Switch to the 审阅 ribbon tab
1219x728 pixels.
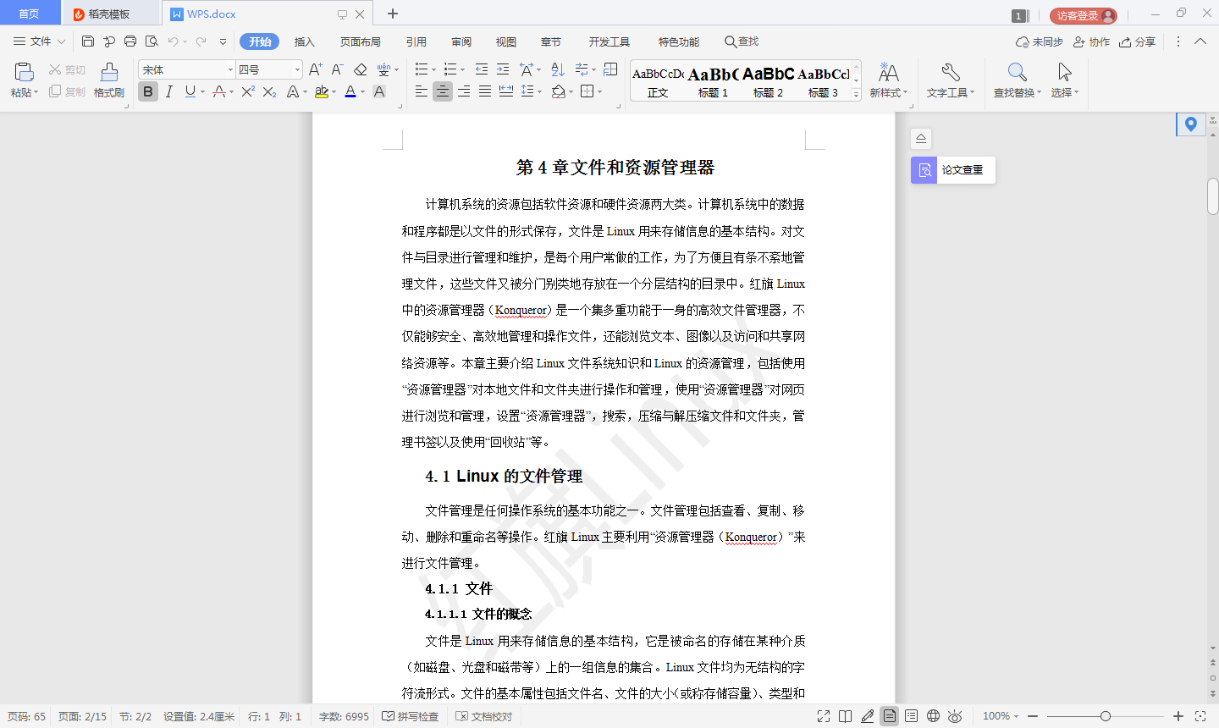[461, 41]
